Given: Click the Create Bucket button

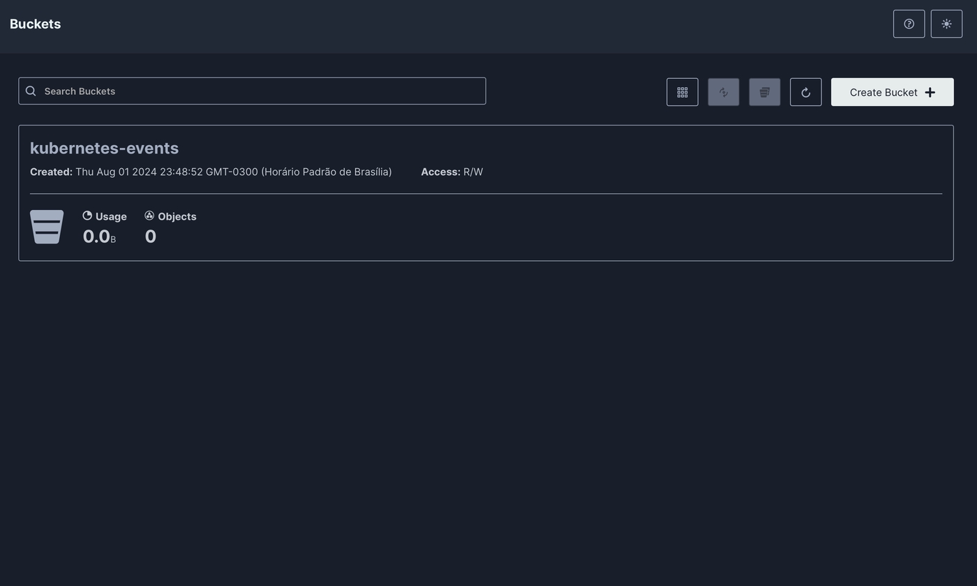Looking at the screenshot, I should (x=883, y=92).
